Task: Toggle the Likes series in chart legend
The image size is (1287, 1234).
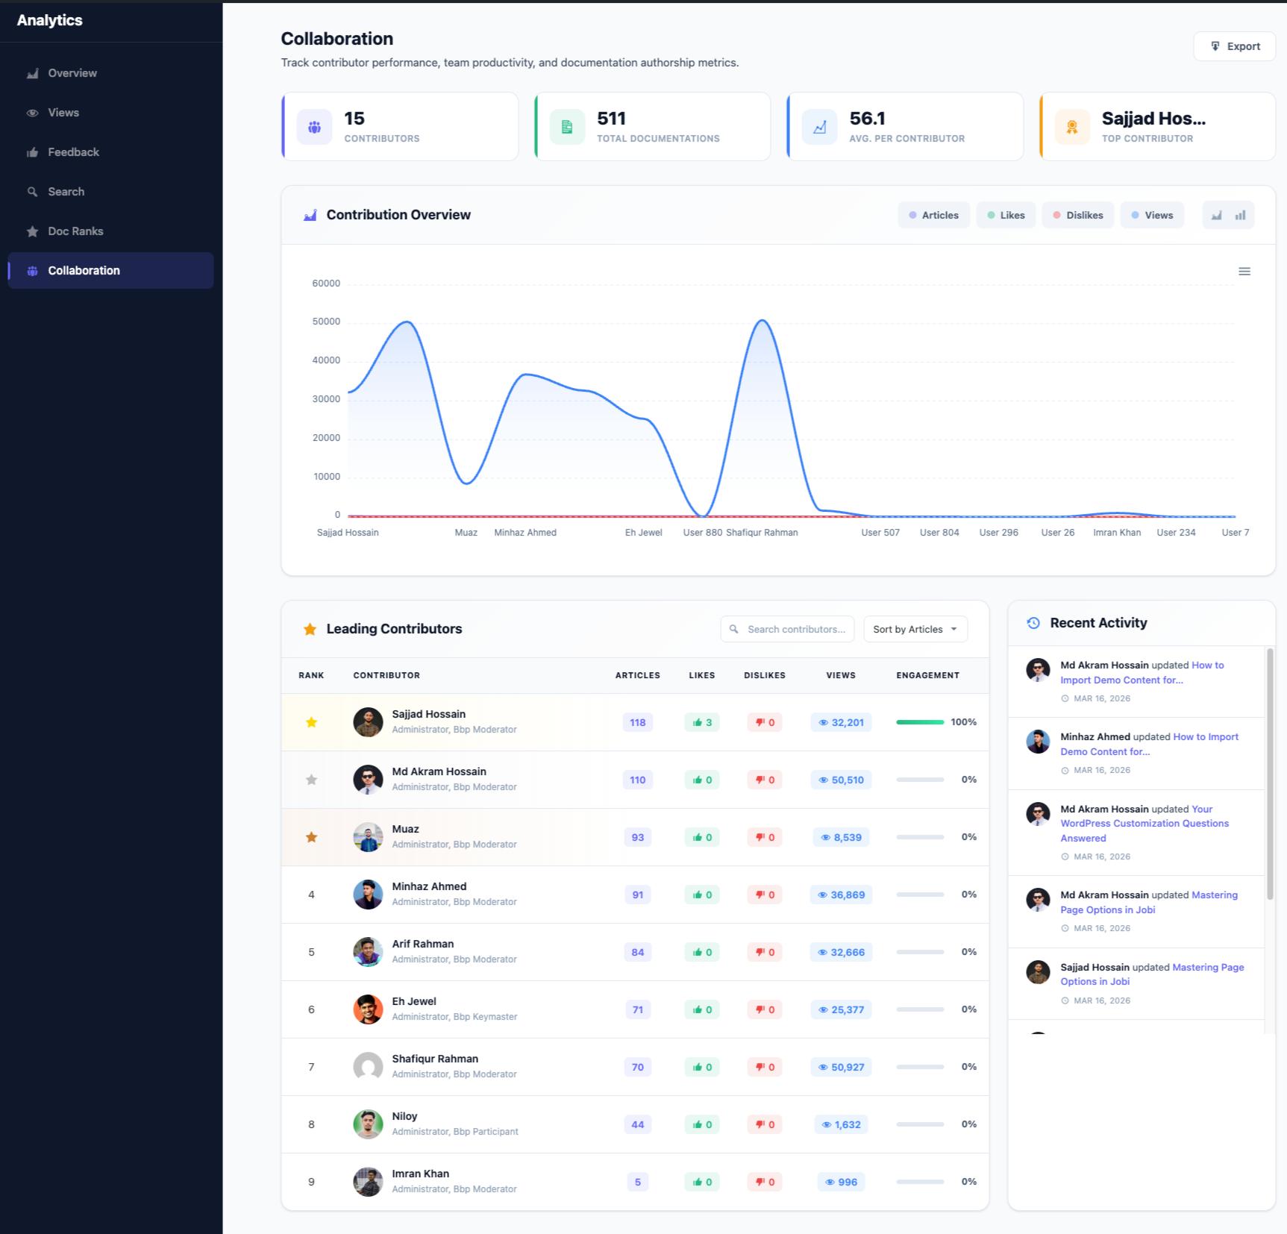Action: coord(1005,215)
